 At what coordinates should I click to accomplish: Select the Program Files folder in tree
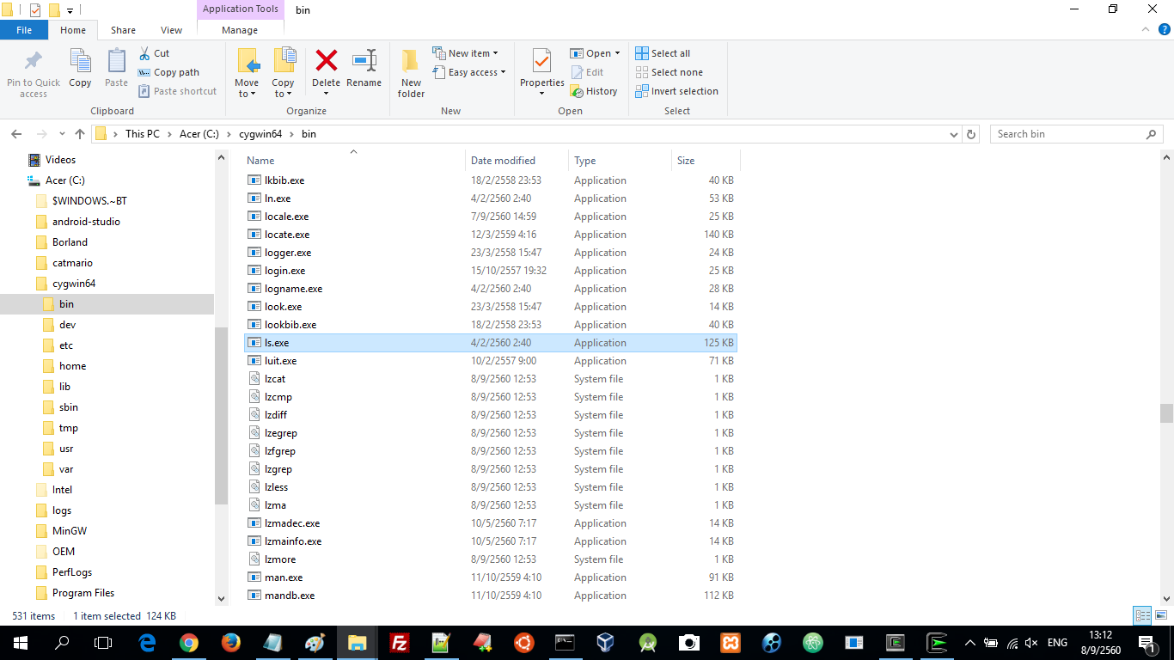tap(83, 593)
